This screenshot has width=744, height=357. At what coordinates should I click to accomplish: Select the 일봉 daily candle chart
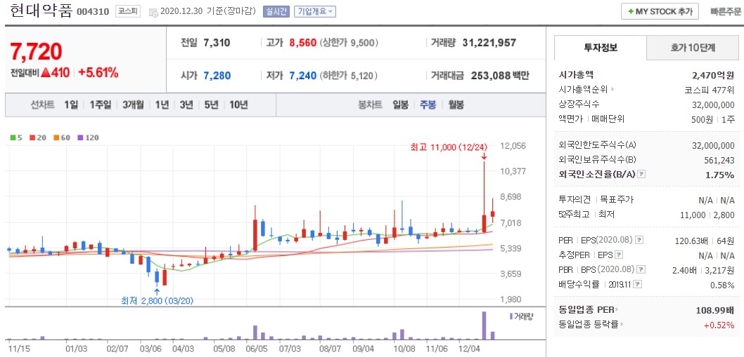click(400, 105)
